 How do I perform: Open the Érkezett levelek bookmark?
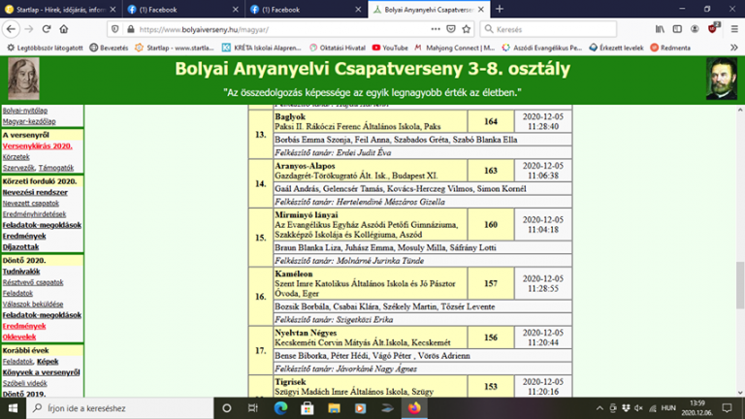[616, 48]
